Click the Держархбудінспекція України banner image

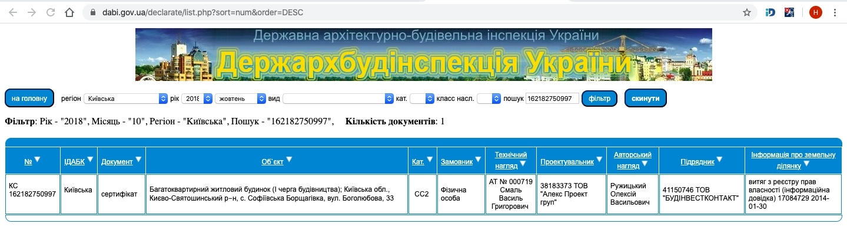(423, 55)
